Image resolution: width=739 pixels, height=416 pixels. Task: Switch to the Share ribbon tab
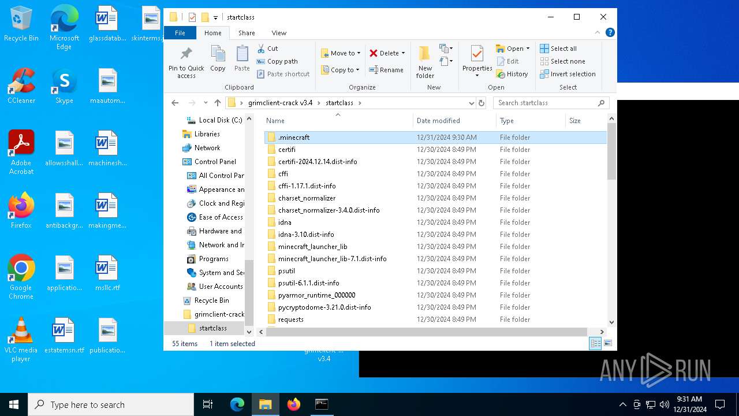247,33
